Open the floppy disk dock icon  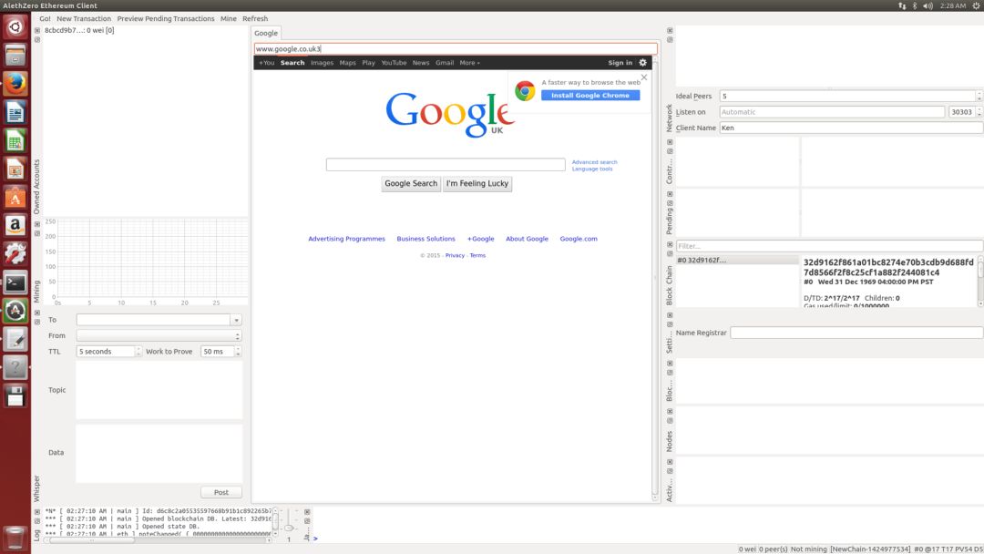[x=15, y=395]
